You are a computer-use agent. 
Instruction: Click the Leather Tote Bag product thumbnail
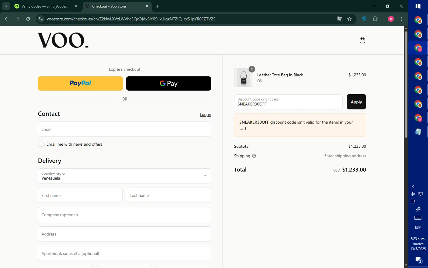tap(243, 77)
